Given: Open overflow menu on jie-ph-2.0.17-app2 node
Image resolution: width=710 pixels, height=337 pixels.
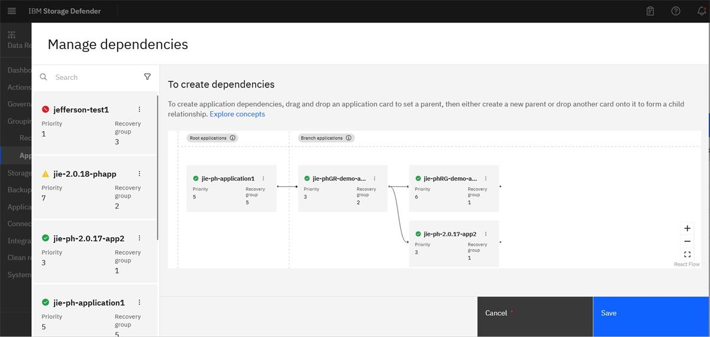Looking at the screenshot, I should [x=486, y=234].
